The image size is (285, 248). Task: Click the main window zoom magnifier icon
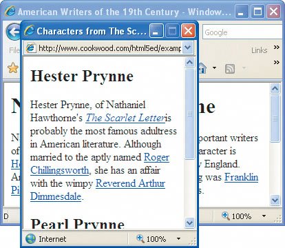tap(226, 216)
